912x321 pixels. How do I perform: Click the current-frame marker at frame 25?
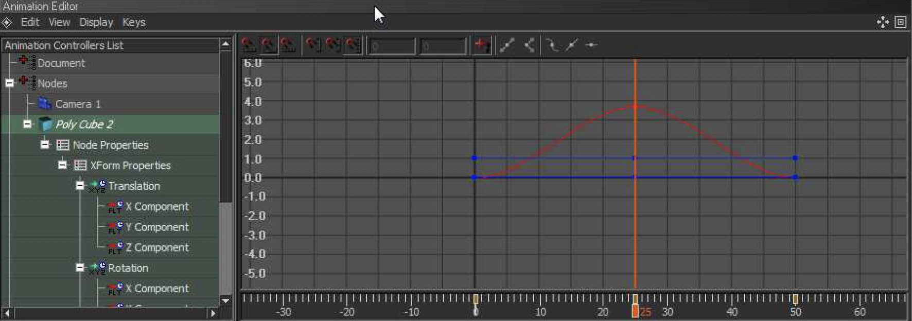(x=635, y=311)
